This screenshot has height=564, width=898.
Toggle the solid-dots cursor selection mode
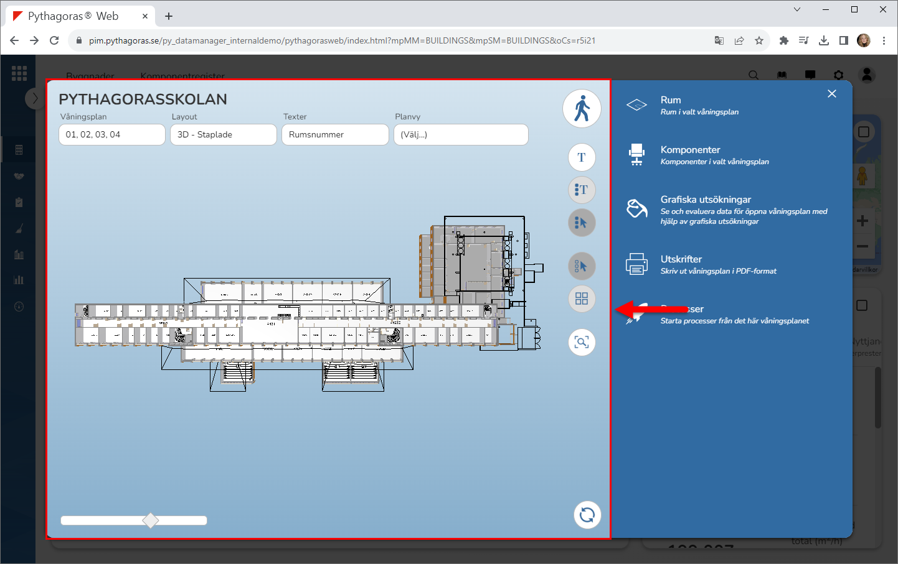click(582, 223)
